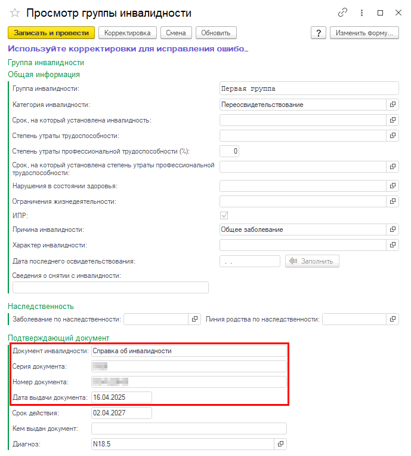Click the Корректировка button
Viewport: 411px width, 456px height.
click(x=127, y=33)
